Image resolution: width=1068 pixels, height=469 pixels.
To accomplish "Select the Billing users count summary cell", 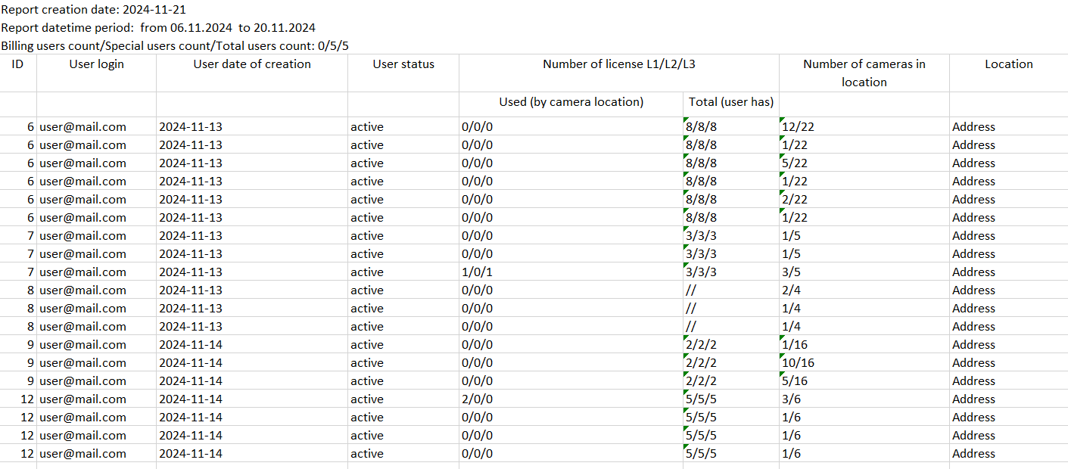I will pyautogui.click(x=175, y=46).
